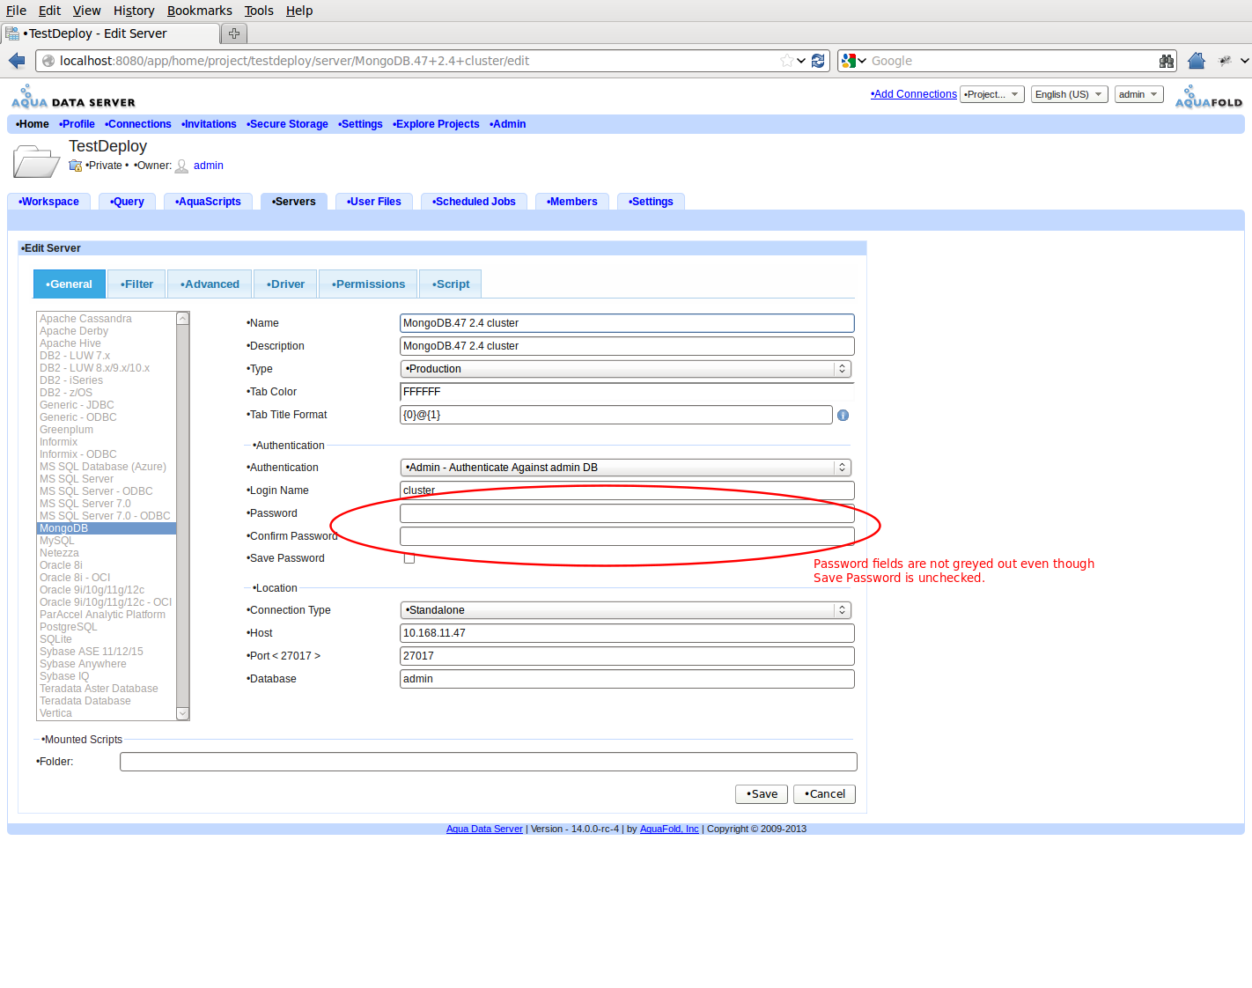This screenshot has height=988, width=1252.
Task: Open the Driver tab
Action: [285, 284]
